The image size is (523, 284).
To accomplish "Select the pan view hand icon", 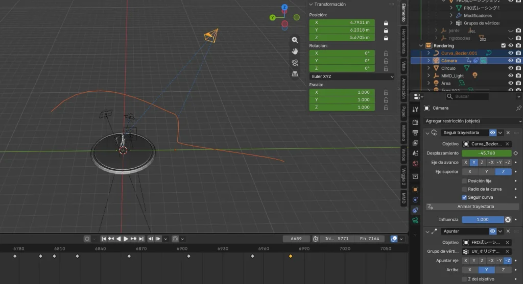I will point(295,51).
